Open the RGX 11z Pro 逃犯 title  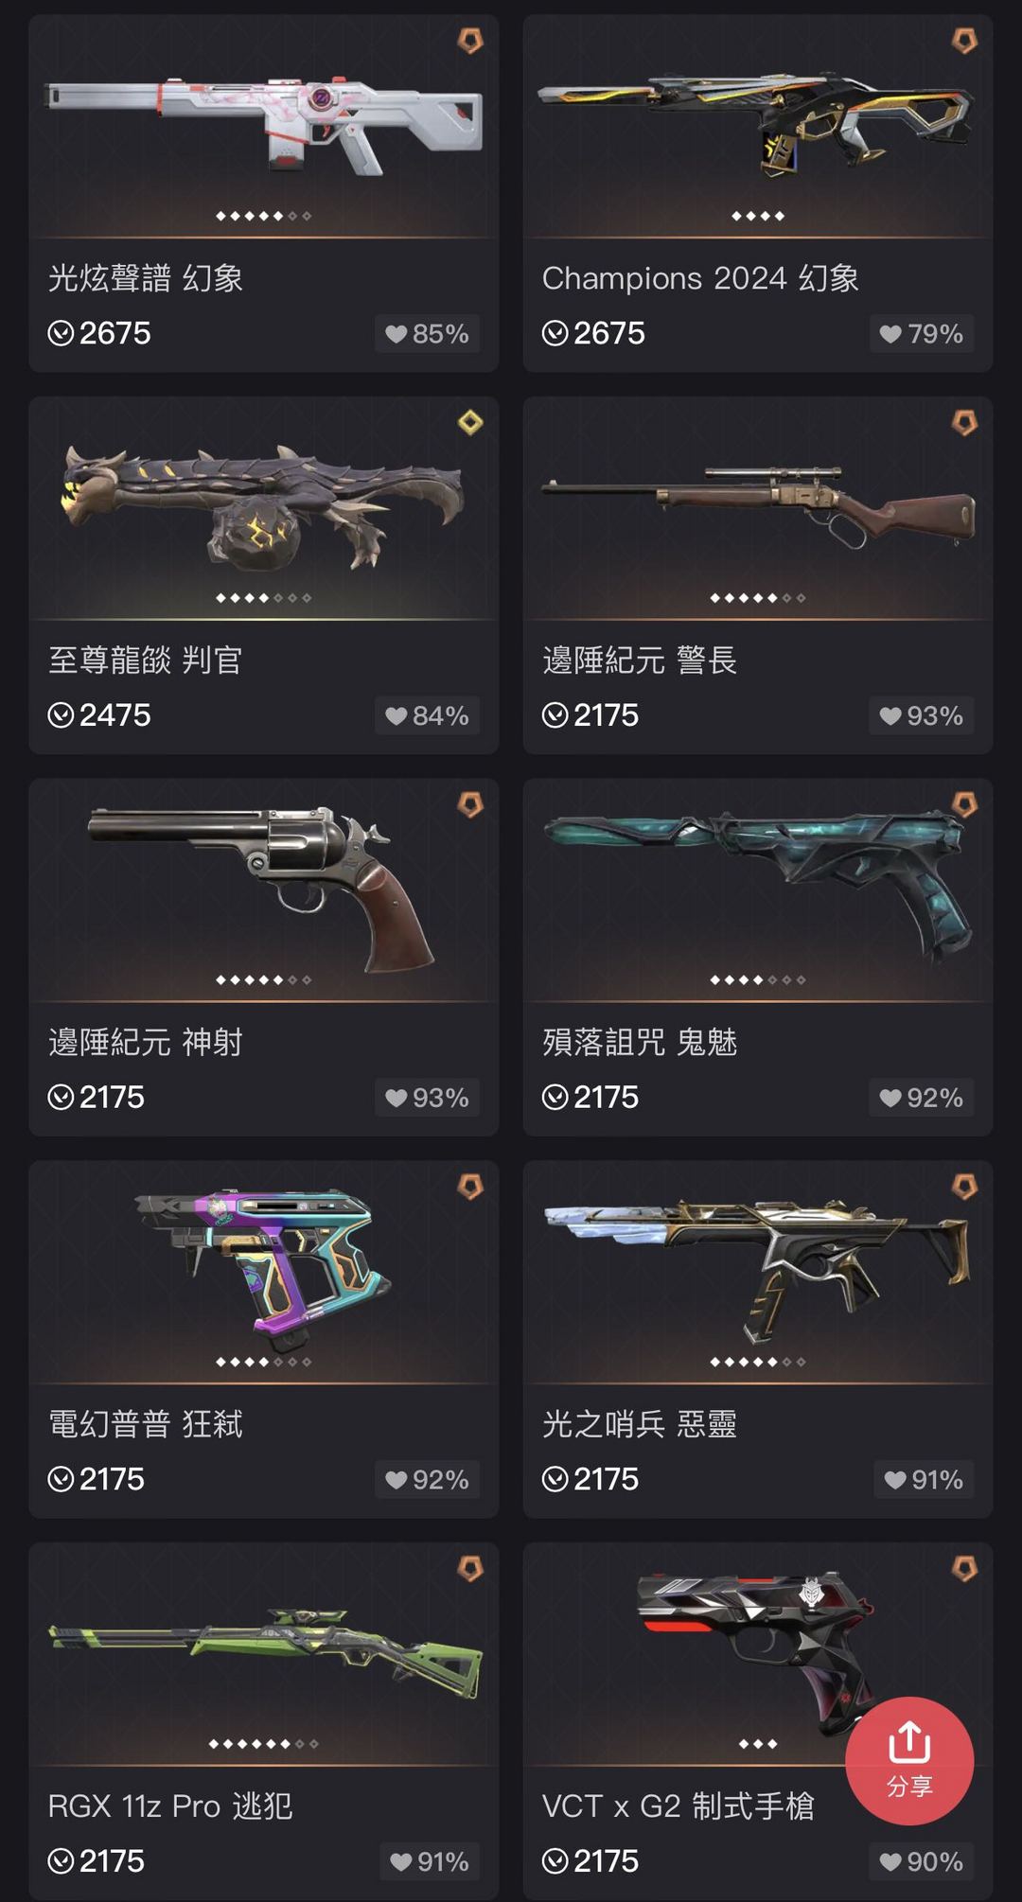[170, 1805]
